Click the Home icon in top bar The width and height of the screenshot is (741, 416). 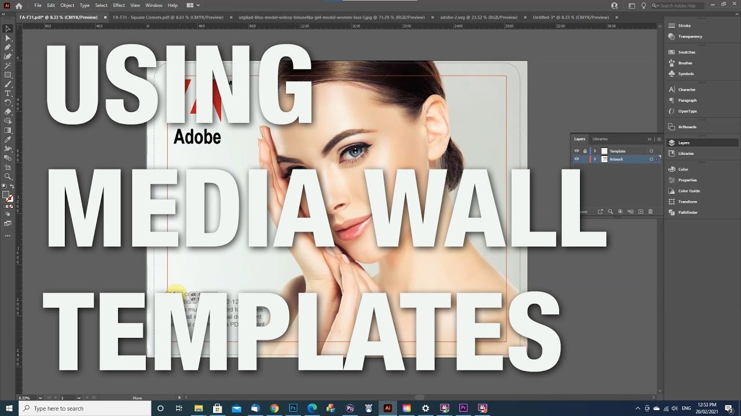[x=19, y=5]
